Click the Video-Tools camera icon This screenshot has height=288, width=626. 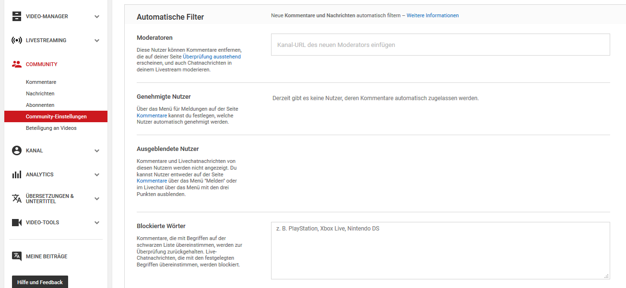[x=17, y=222]
